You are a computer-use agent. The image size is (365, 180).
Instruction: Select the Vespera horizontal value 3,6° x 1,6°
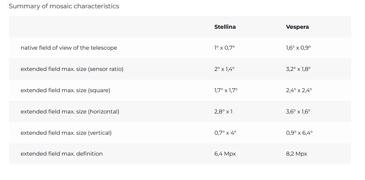point(299,111)
